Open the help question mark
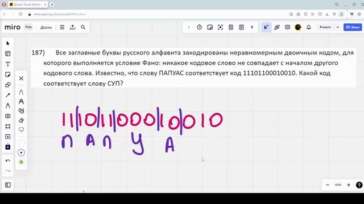The image size is (364, 204). click(x=359, y=185)
